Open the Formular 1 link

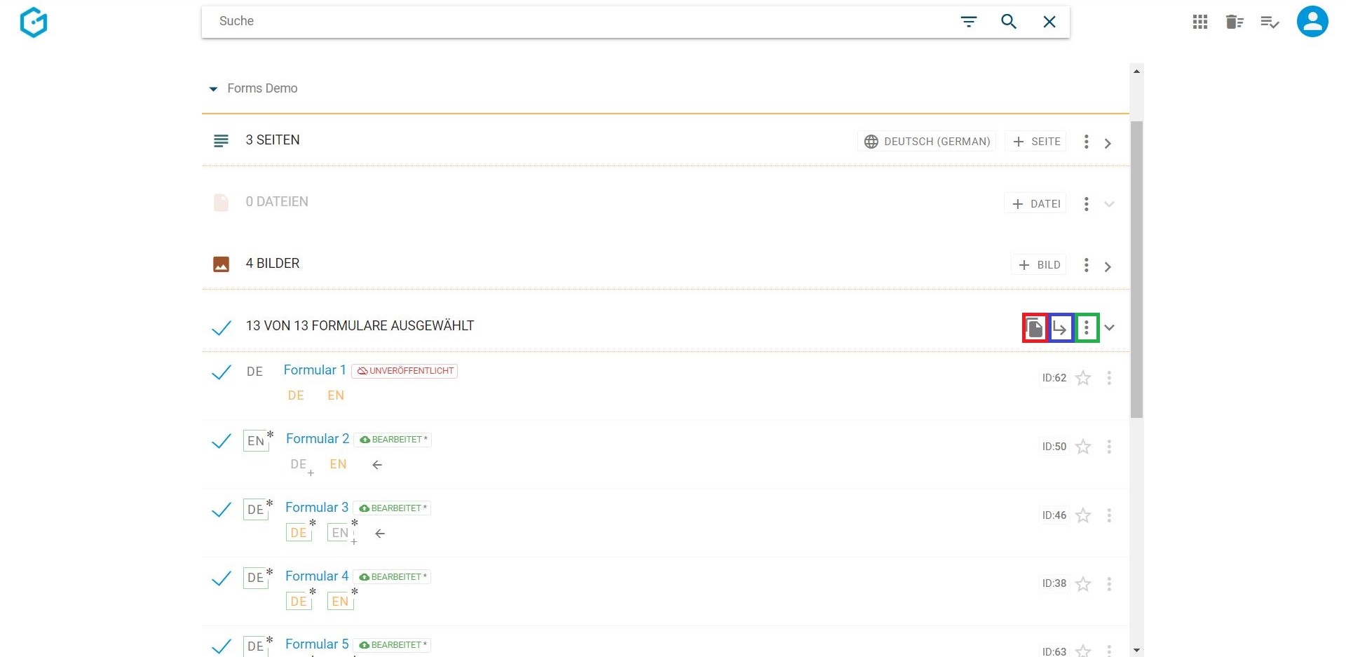pyautogui.click(x=315, y=370)
